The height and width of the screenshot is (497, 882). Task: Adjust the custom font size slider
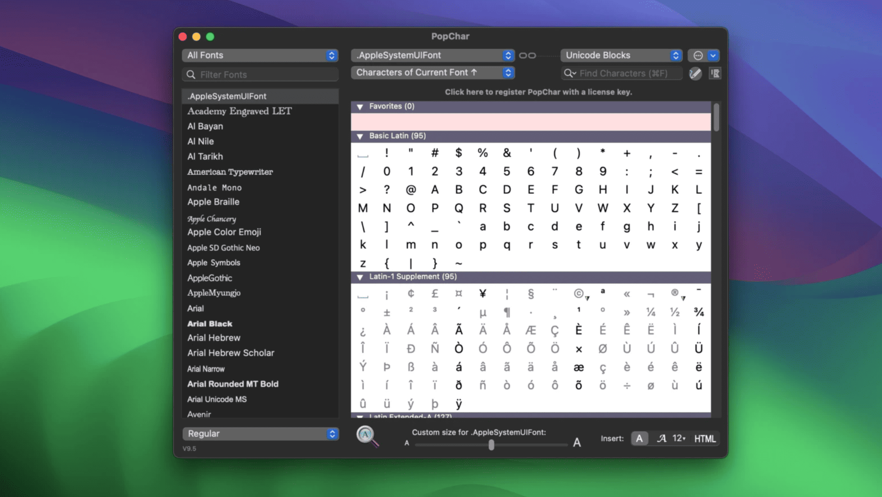point(491,445)
